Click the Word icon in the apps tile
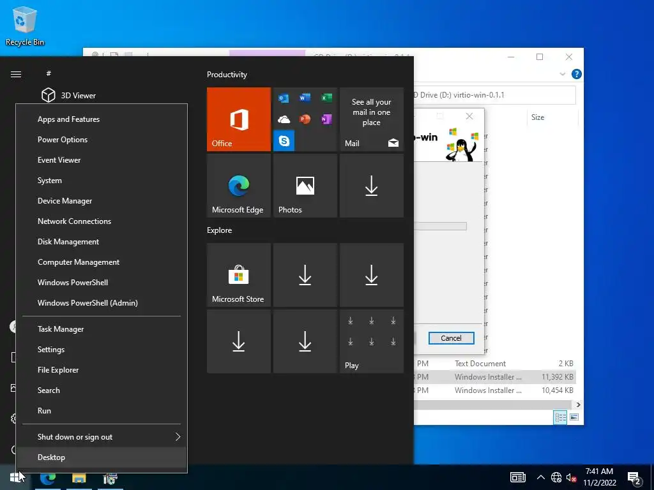The width and height of the screenshot is (654, 490). coord(305,98)
